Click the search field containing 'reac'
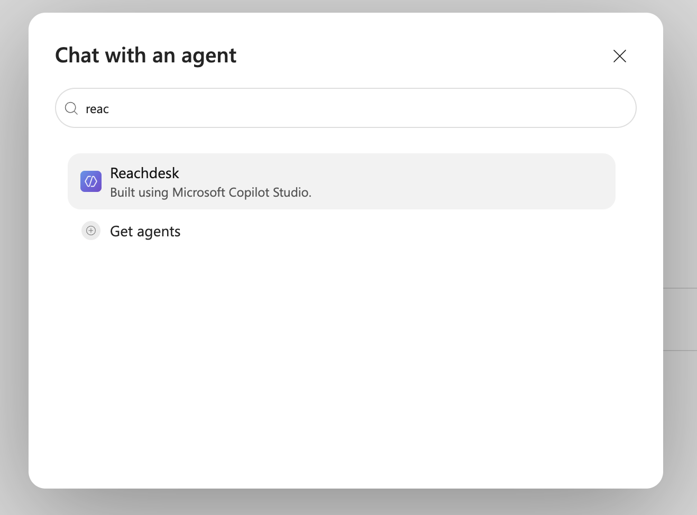This screenshot has height=515, width=697. 346,108
